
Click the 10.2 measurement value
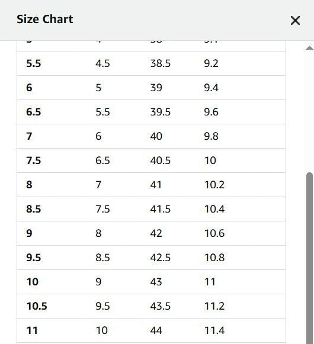(x=214, y=185)
